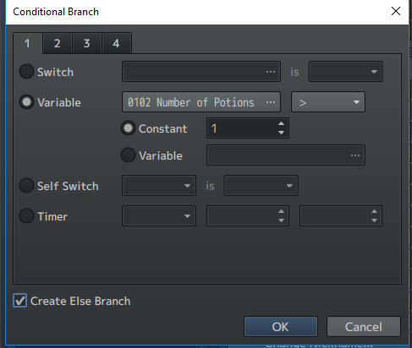
Task: Click the Cancel button
Action: [364, 327]
